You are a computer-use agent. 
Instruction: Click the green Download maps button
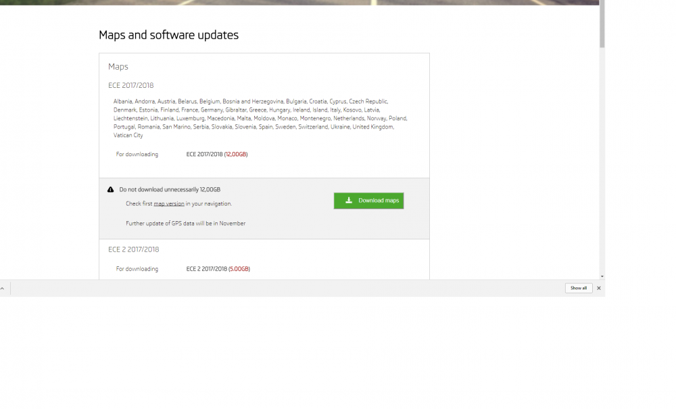coord(368,200)
